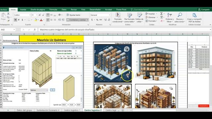Decrease font size with A-down icon
212x119 pixels.
click(x=43, y=15)
